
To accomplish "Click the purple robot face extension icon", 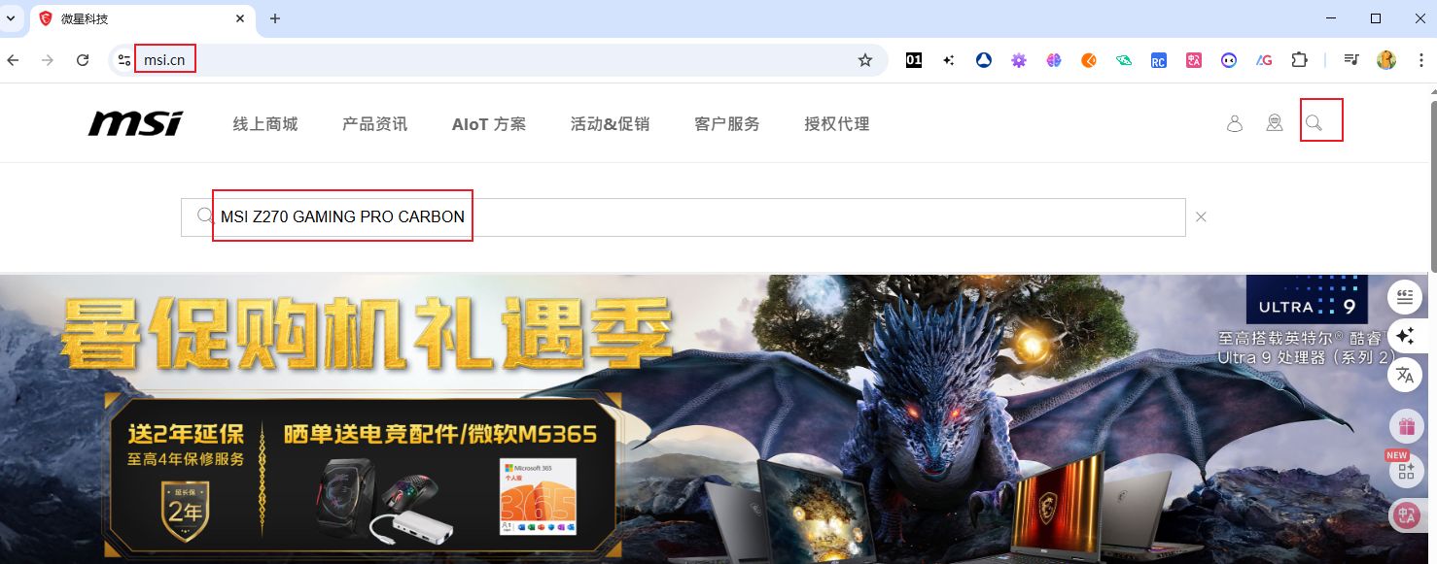I will [1229, 60].
